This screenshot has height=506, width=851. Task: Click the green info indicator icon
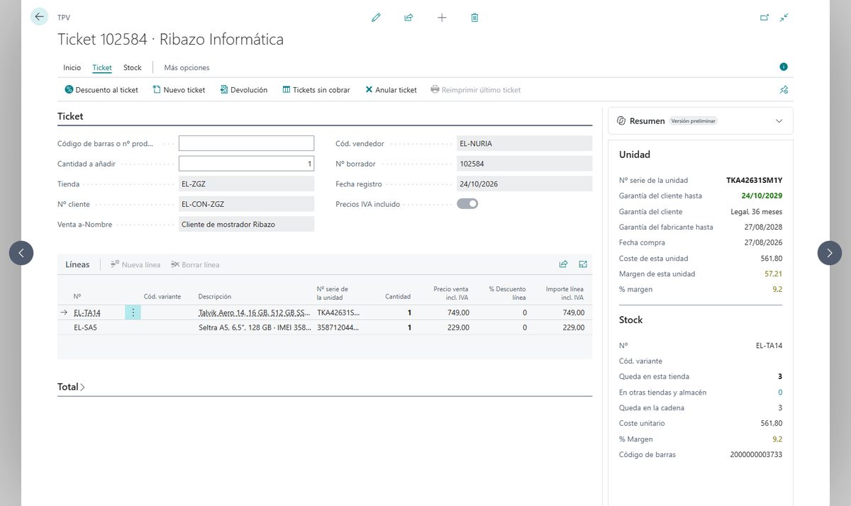click(784, 67)
